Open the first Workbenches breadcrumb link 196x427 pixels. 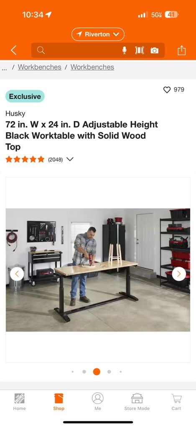pyautogui.click(x=39, y=67)
